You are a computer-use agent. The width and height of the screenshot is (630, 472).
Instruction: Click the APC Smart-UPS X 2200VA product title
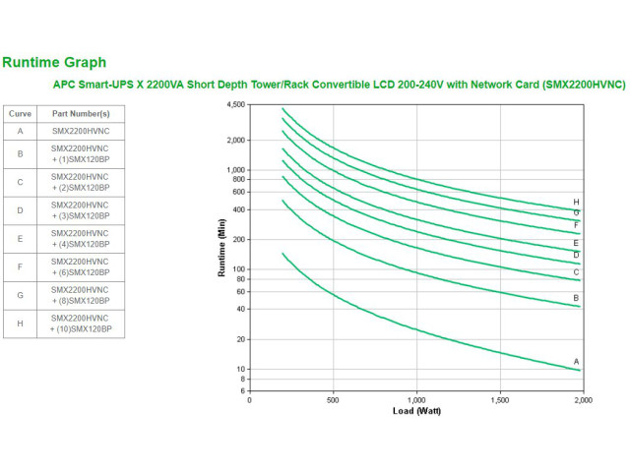(339, 85)
